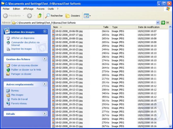The width and height of the screenshot is (173, 129).
Task: Open the view mode dropdown arrow
Action: click(x=90, y=16)
